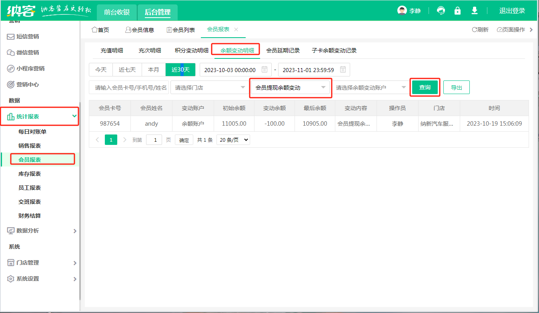539x313 pixels.
Task: Open the 前台收银 menu item
Action: click(116, 12)
